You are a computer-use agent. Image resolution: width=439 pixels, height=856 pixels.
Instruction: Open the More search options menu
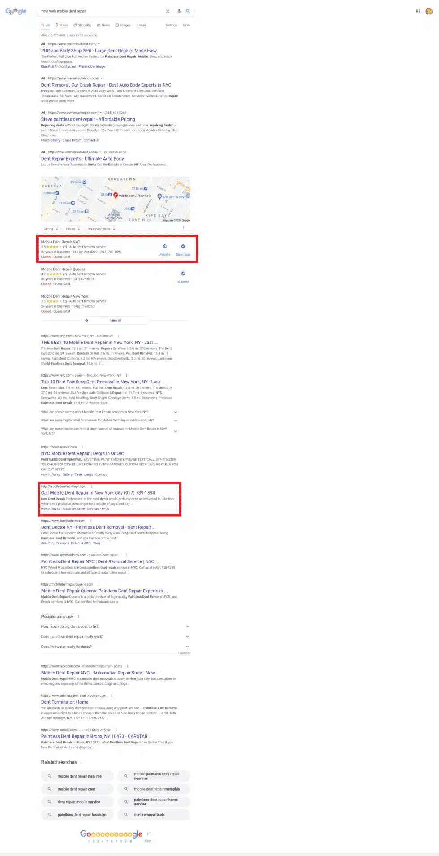[141, 25]
